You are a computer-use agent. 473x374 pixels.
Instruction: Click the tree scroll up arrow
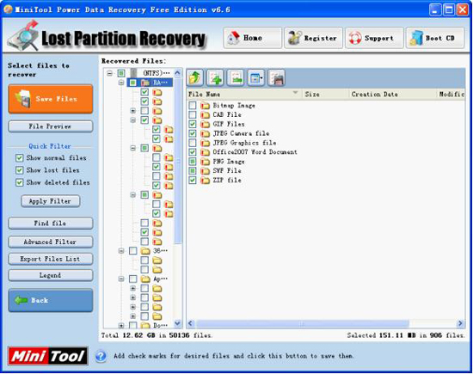click(178, 73)
